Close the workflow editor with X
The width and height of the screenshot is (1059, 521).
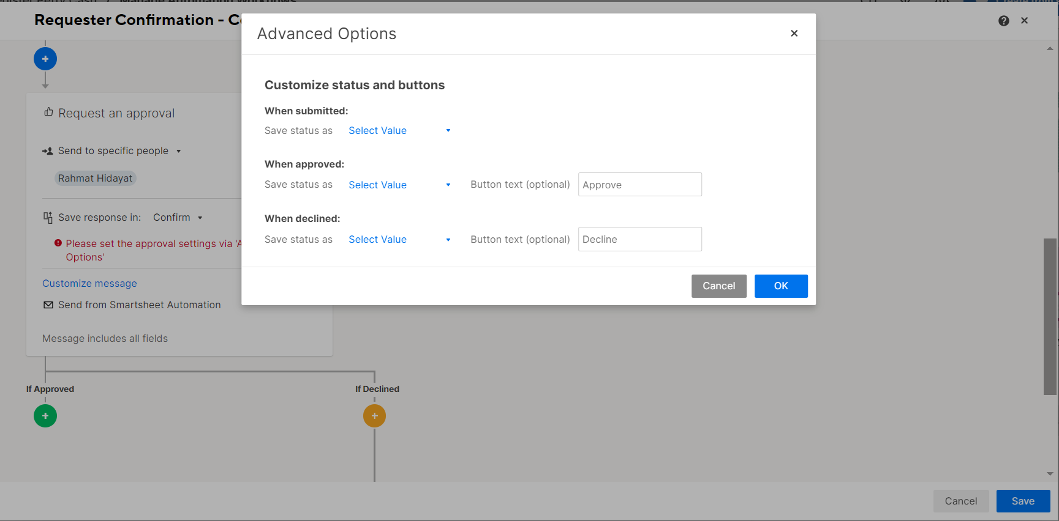pyautogui.click(x=1024, y=21)
